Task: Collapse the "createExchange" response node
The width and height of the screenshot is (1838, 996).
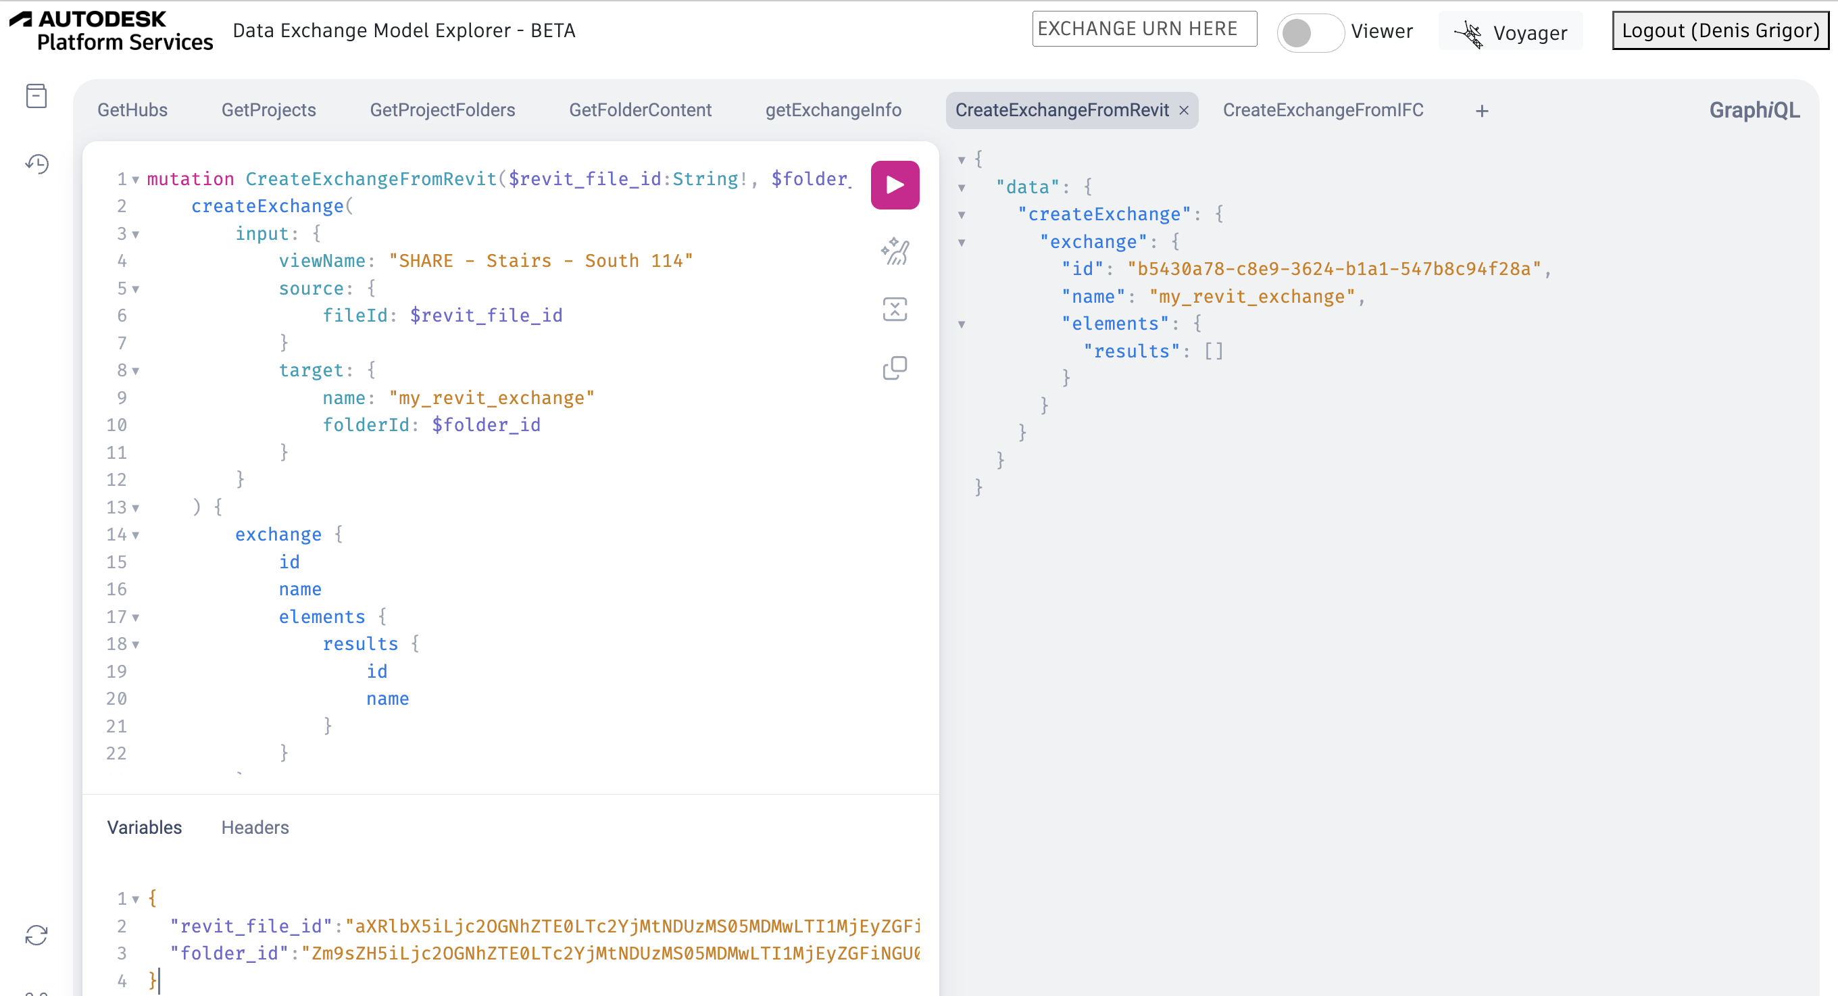Action: pos(962,215)
